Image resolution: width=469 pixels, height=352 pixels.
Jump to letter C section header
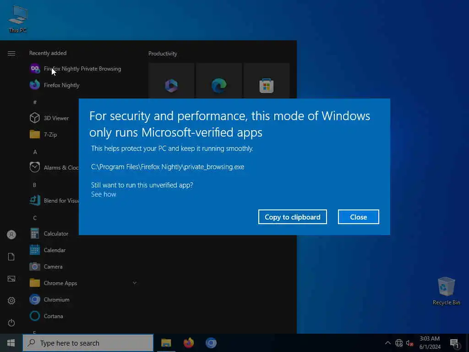[35, 218]
